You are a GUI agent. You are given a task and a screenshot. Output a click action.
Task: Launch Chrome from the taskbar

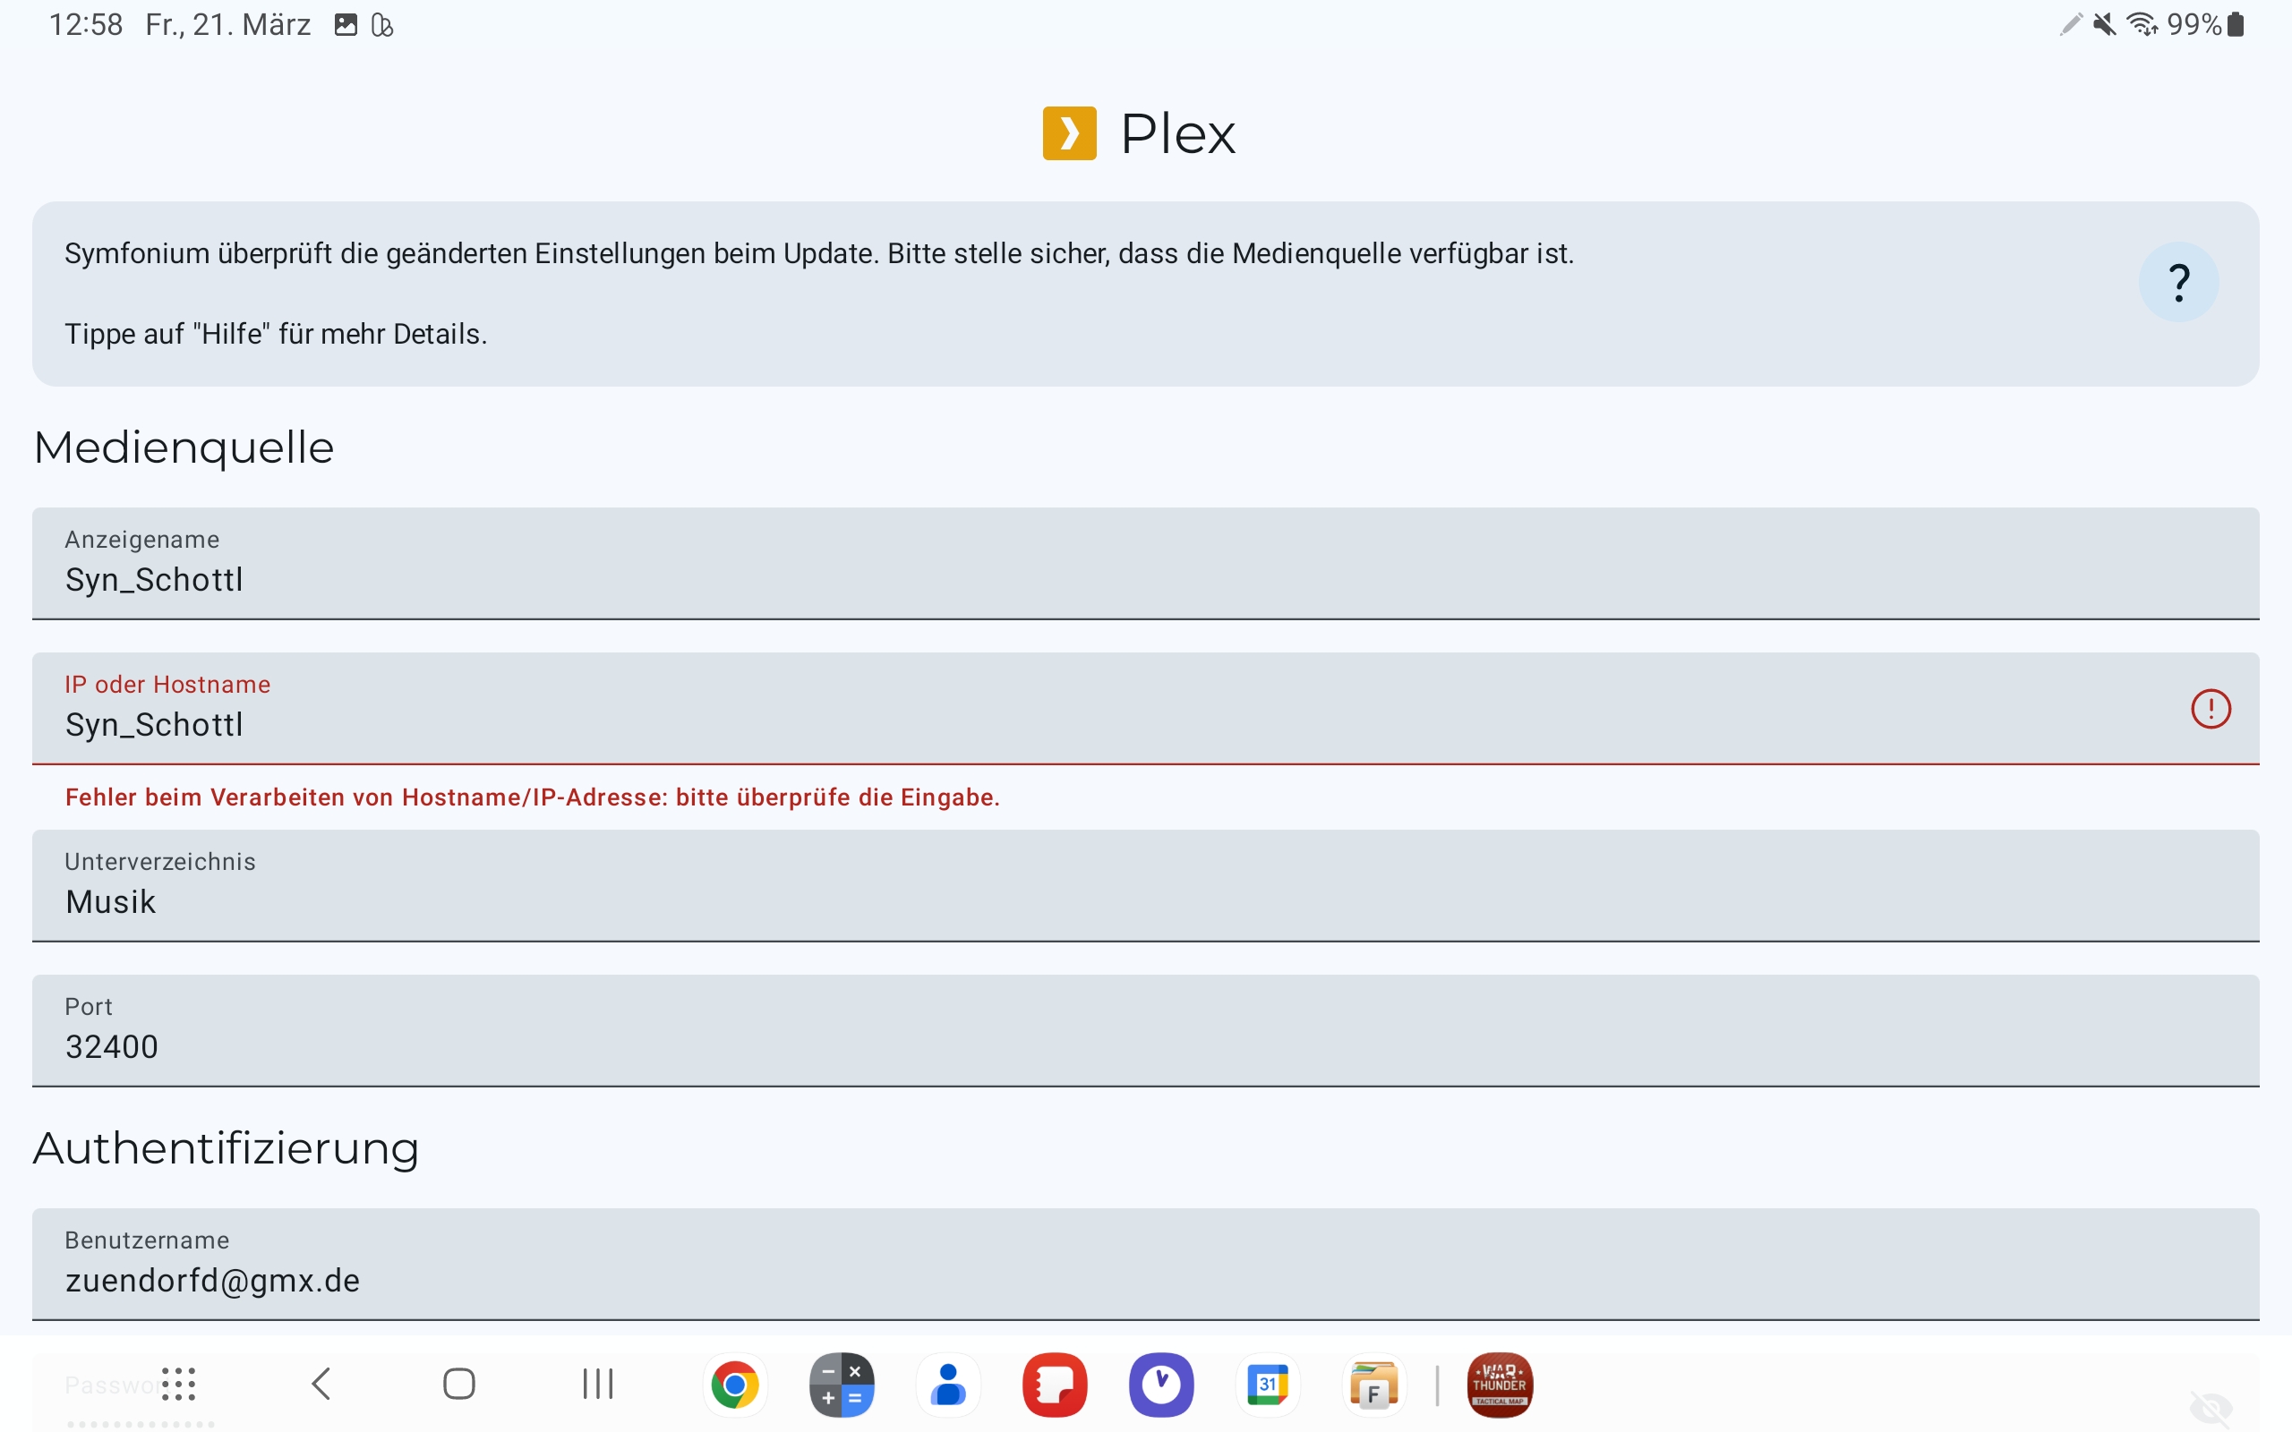734,1385
